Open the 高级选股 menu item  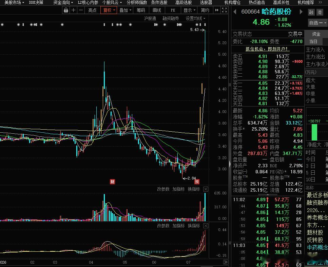[184, 2]
